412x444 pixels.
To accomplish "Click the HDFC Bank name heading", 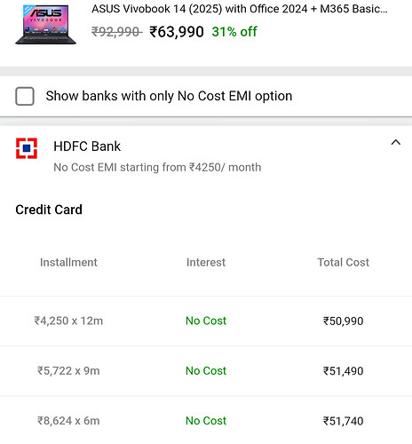I will [x=87, y=147].
